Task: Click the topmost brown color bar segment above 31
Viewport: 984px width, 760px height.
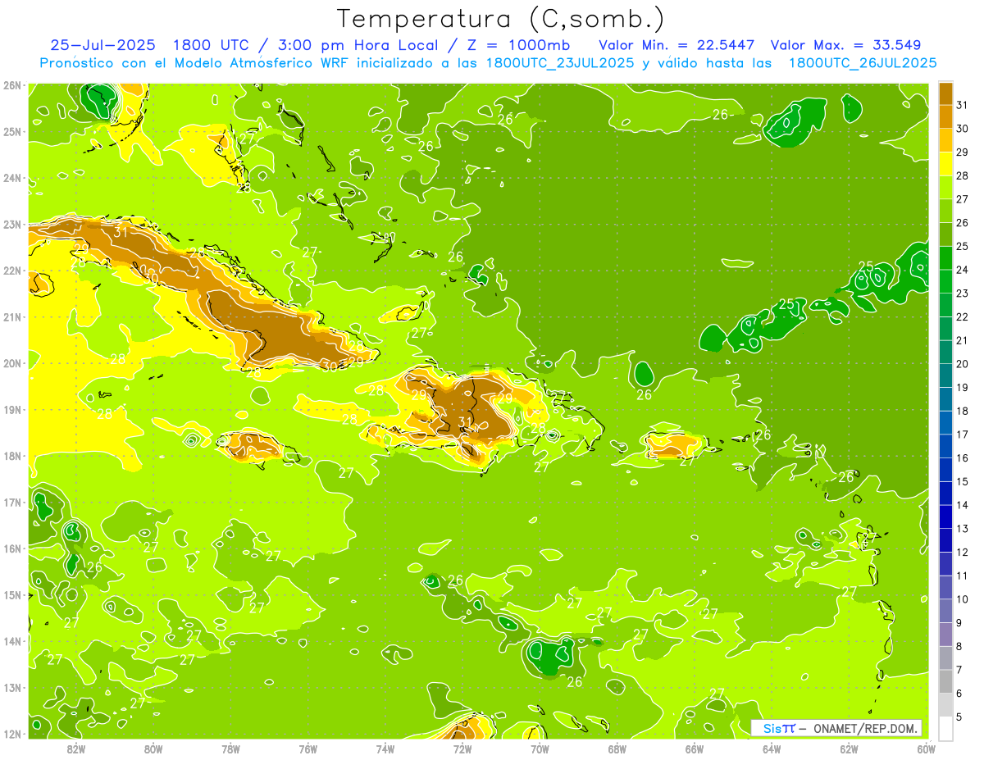Action: (945, 93)
